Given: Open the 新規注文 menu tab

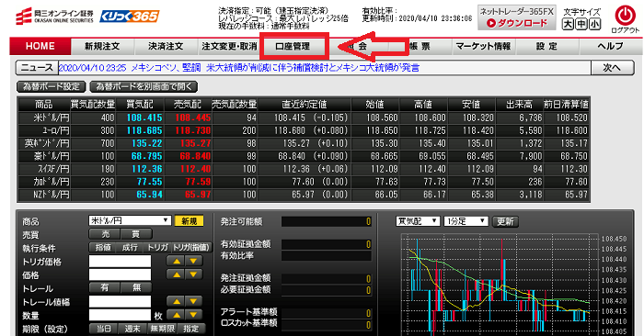Looking at the screenshot, I should pos(102,46).
